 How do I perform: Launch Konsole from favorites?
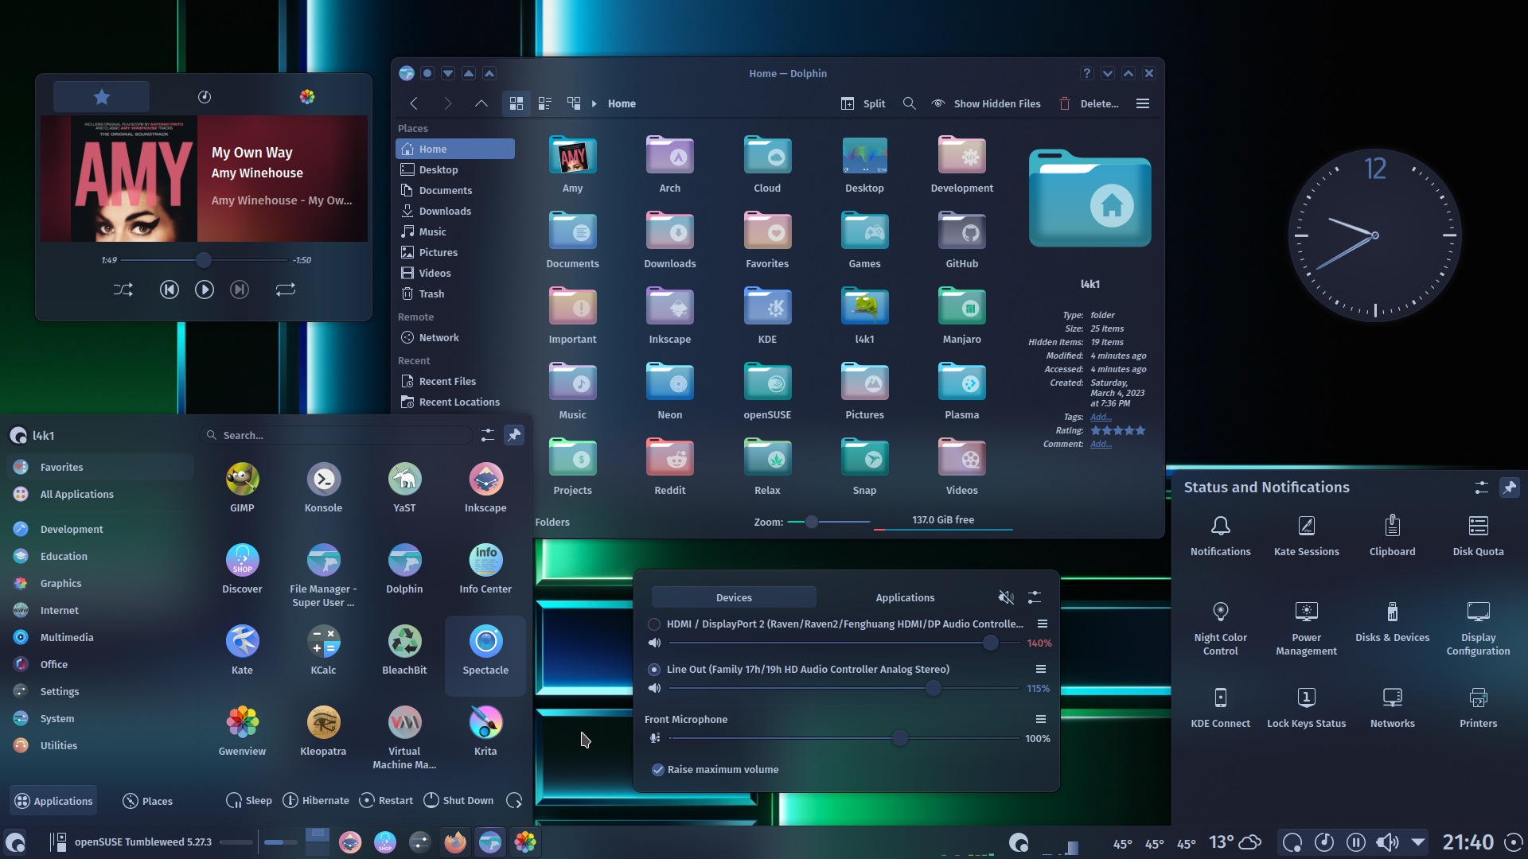click(323, 488)
